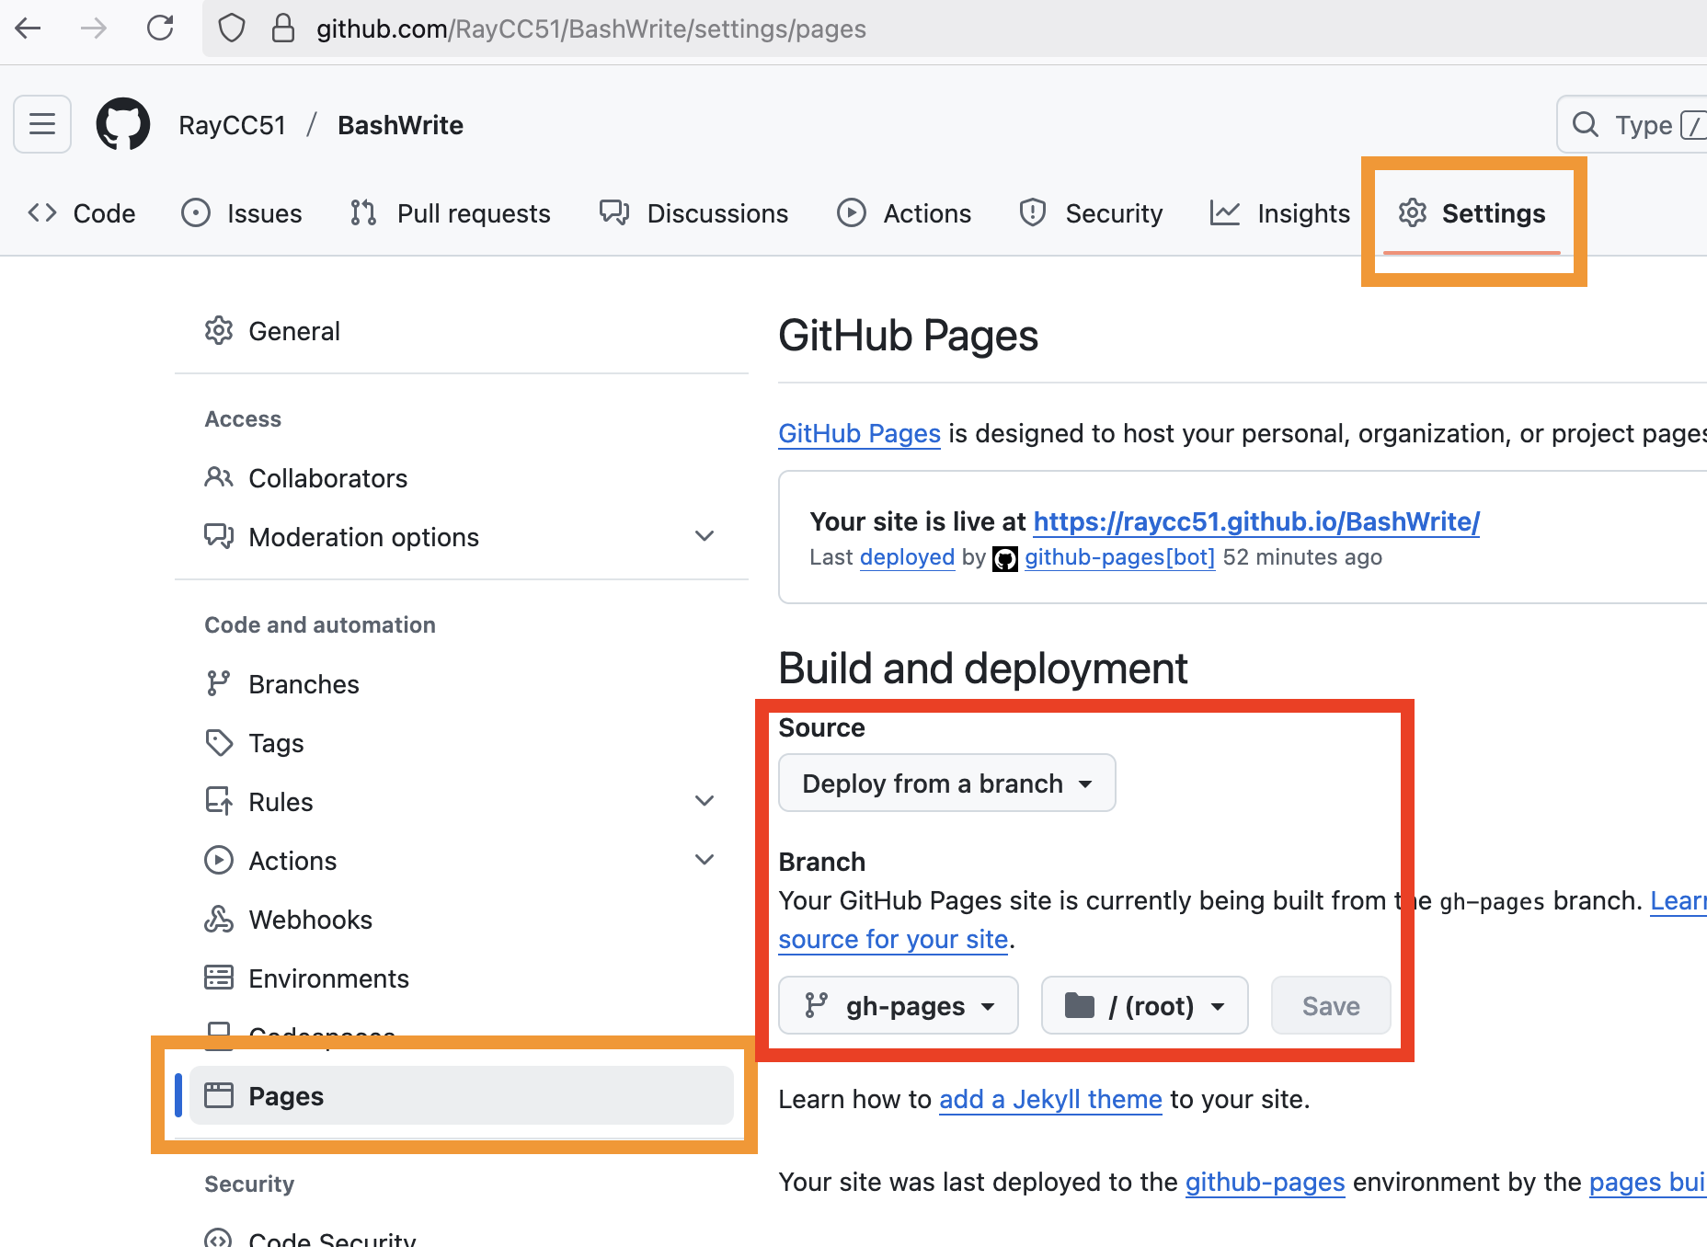Open the Insights tab
Screen dimensions: 1707x1247
[1279, 213]
